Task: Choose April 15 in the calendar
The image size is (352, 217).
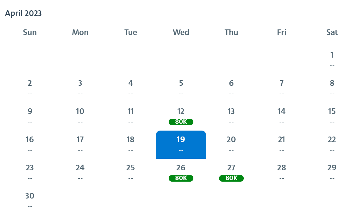Action: (x=332, y=116)
